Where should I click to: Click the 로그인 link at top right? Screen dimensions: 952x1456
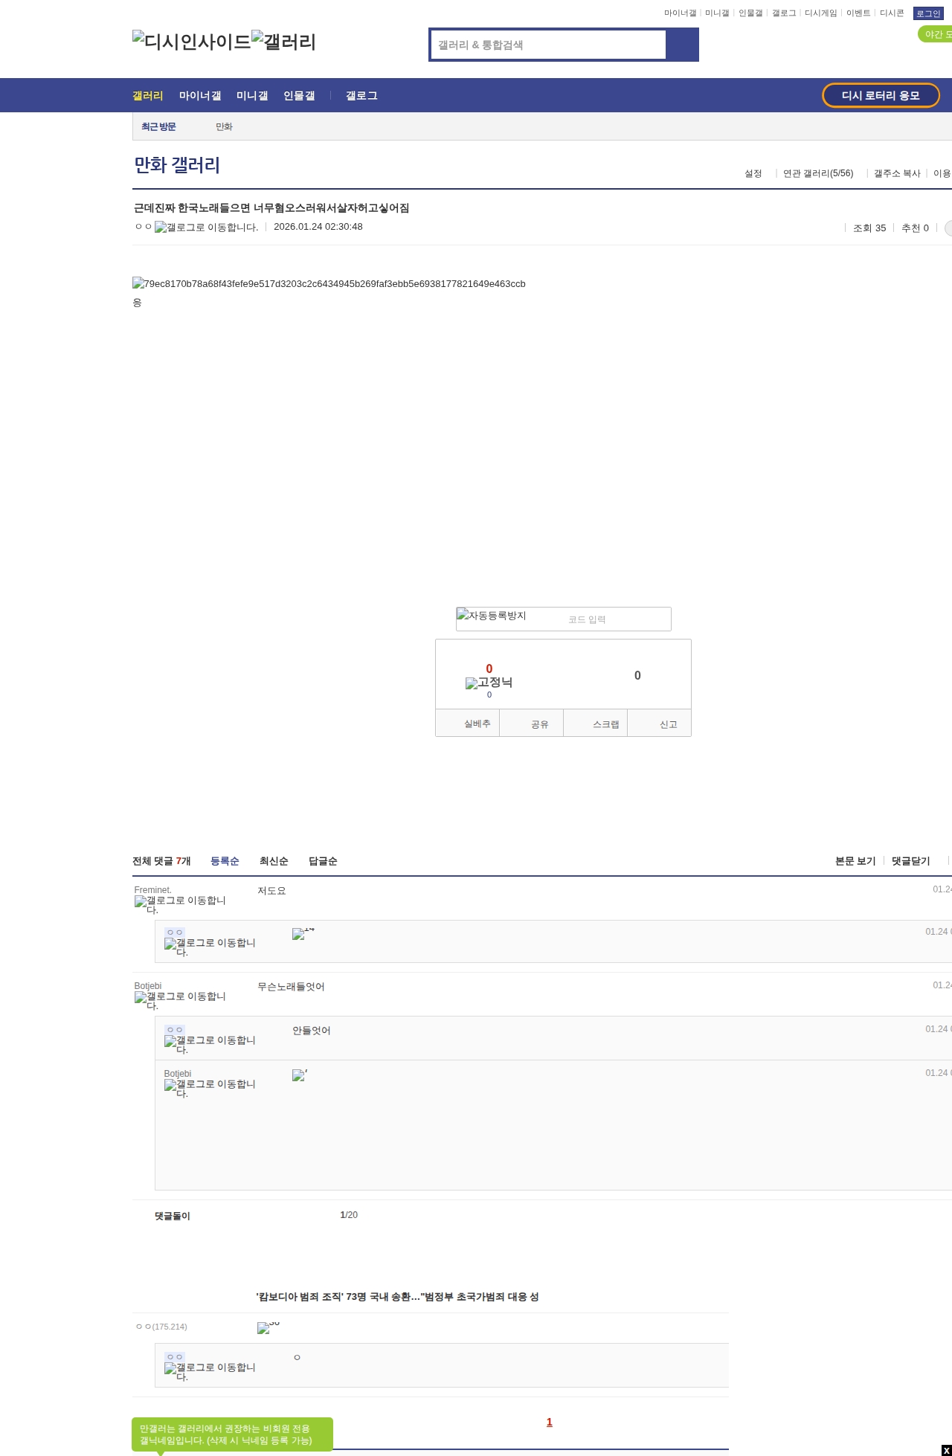927,13
